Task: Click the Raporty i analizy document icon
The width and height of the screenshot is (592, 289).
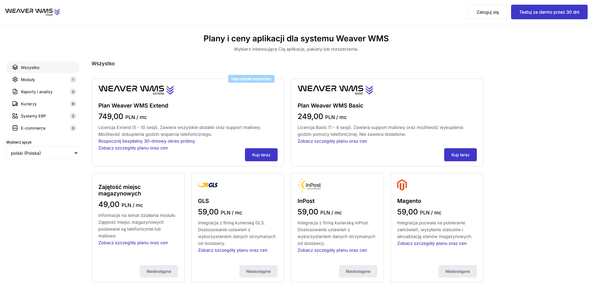Action: point(15,92)
